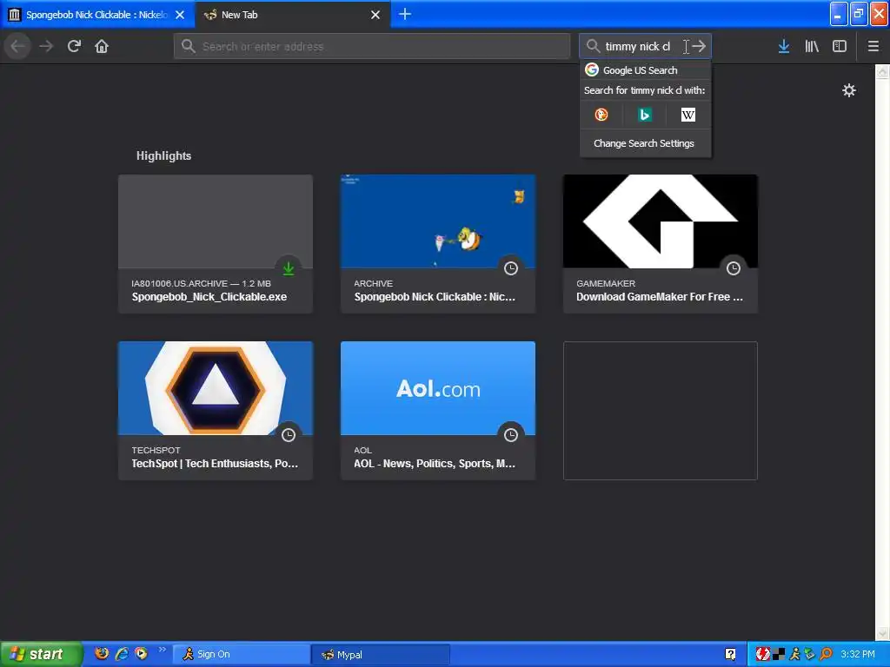Toggle the sidebar view
Viewport: 890px width, 667px height.
click(840, 46)
